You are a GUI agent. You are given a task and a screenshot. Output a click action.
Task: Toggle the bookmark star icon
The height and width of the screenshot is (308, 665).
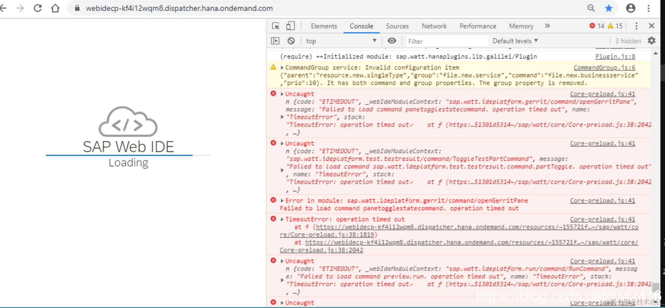pyautogui.click(x=609, y=8)
